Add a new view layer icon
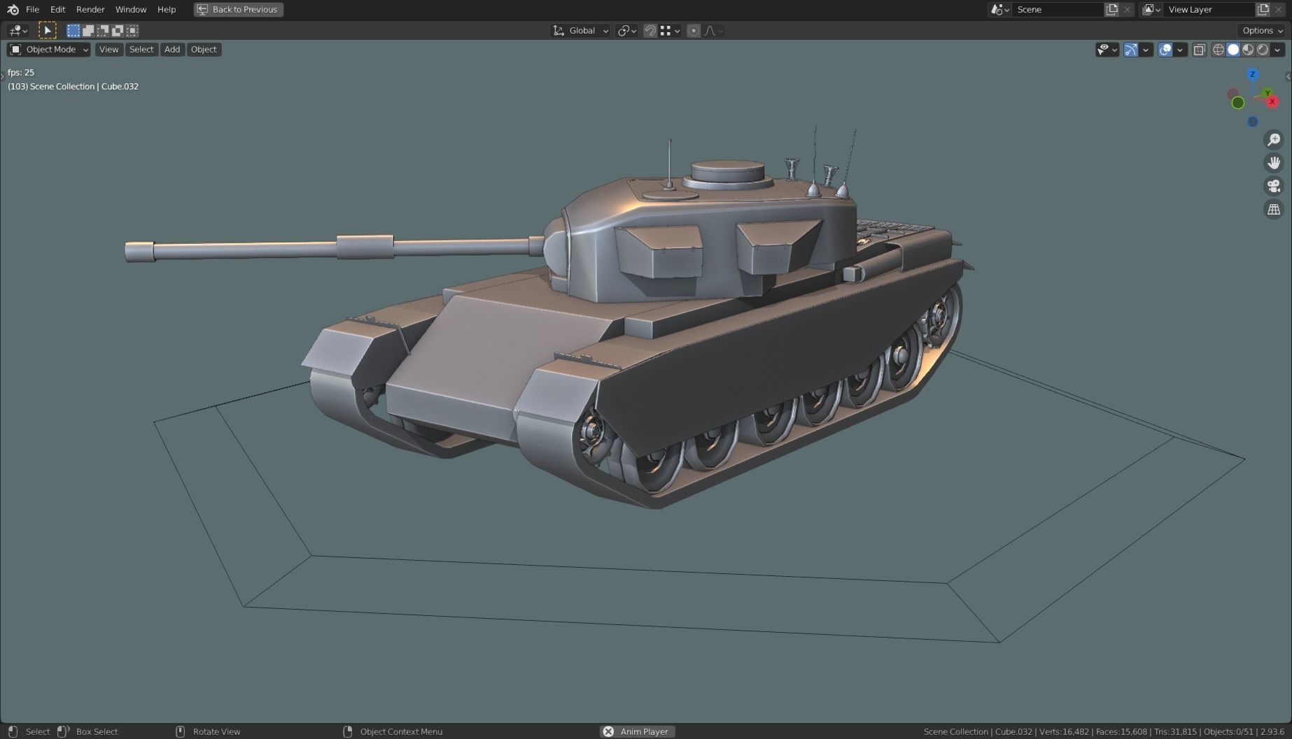Image resolution: width=1292 pixels, height=739 pixels. [1263, 10]
